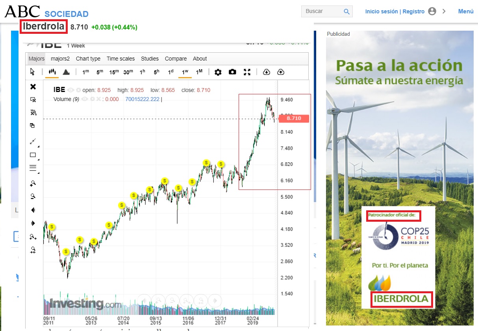This screenshot has width=478, height=331.
Task: Open the Chart type dropdown menu
Action: coord(88,59)
